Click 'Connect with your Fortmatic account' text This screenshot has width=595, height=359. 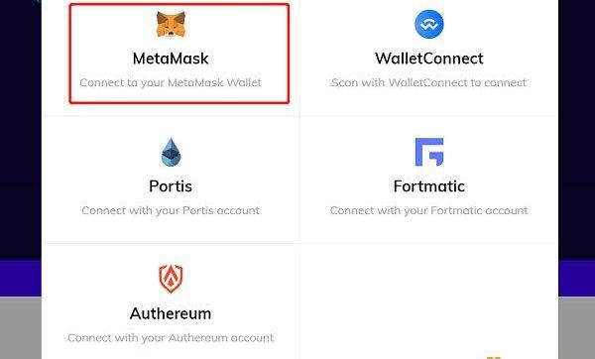[429, 210]
